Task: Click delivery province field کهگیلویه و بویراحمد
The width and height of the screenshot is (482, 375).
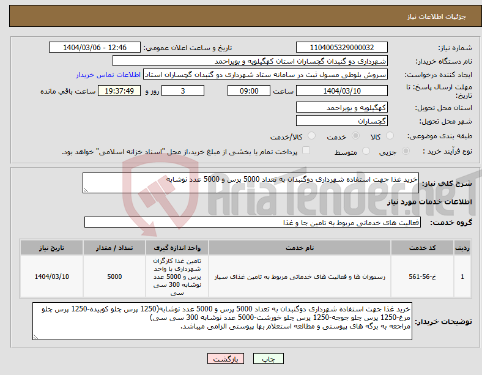Action: (341, 107)
